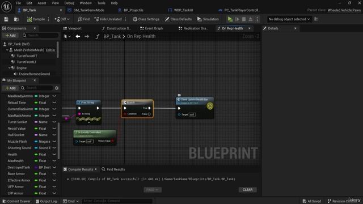
Task: Toggle visibility of Reload Time variable
Action: (54, 103)
